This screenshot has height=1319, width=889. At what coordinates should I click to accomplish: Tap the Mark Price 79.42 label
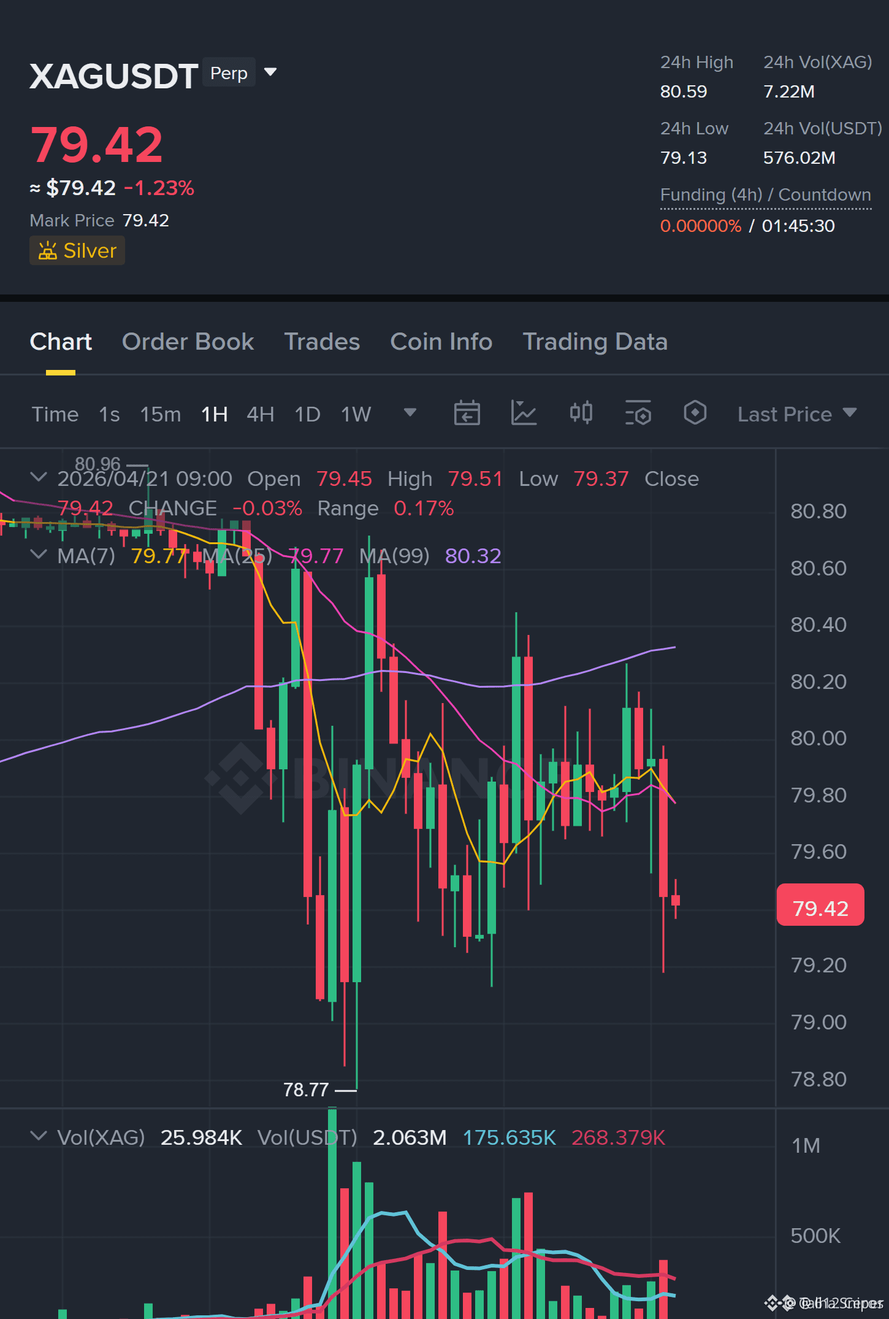point(99,220)
